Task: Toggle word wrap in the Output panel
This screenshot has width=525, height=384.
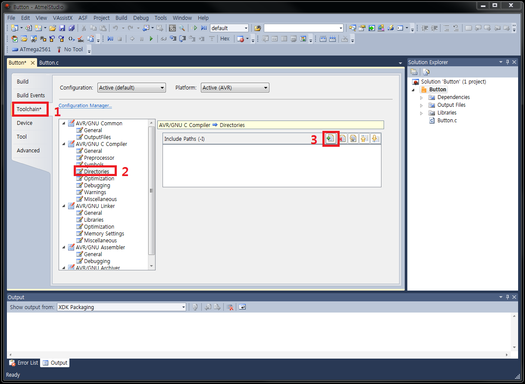Action: (x=242, y=307)
